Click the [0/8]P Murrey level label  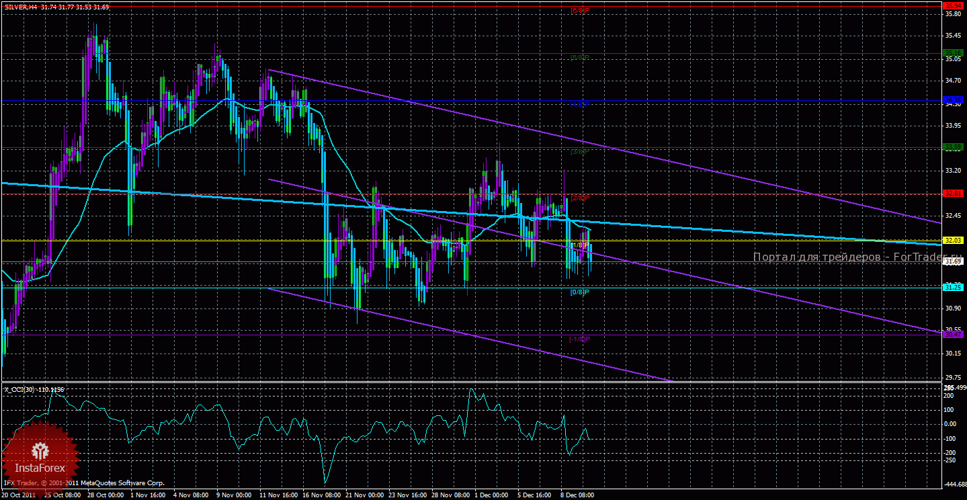(579, 292)
